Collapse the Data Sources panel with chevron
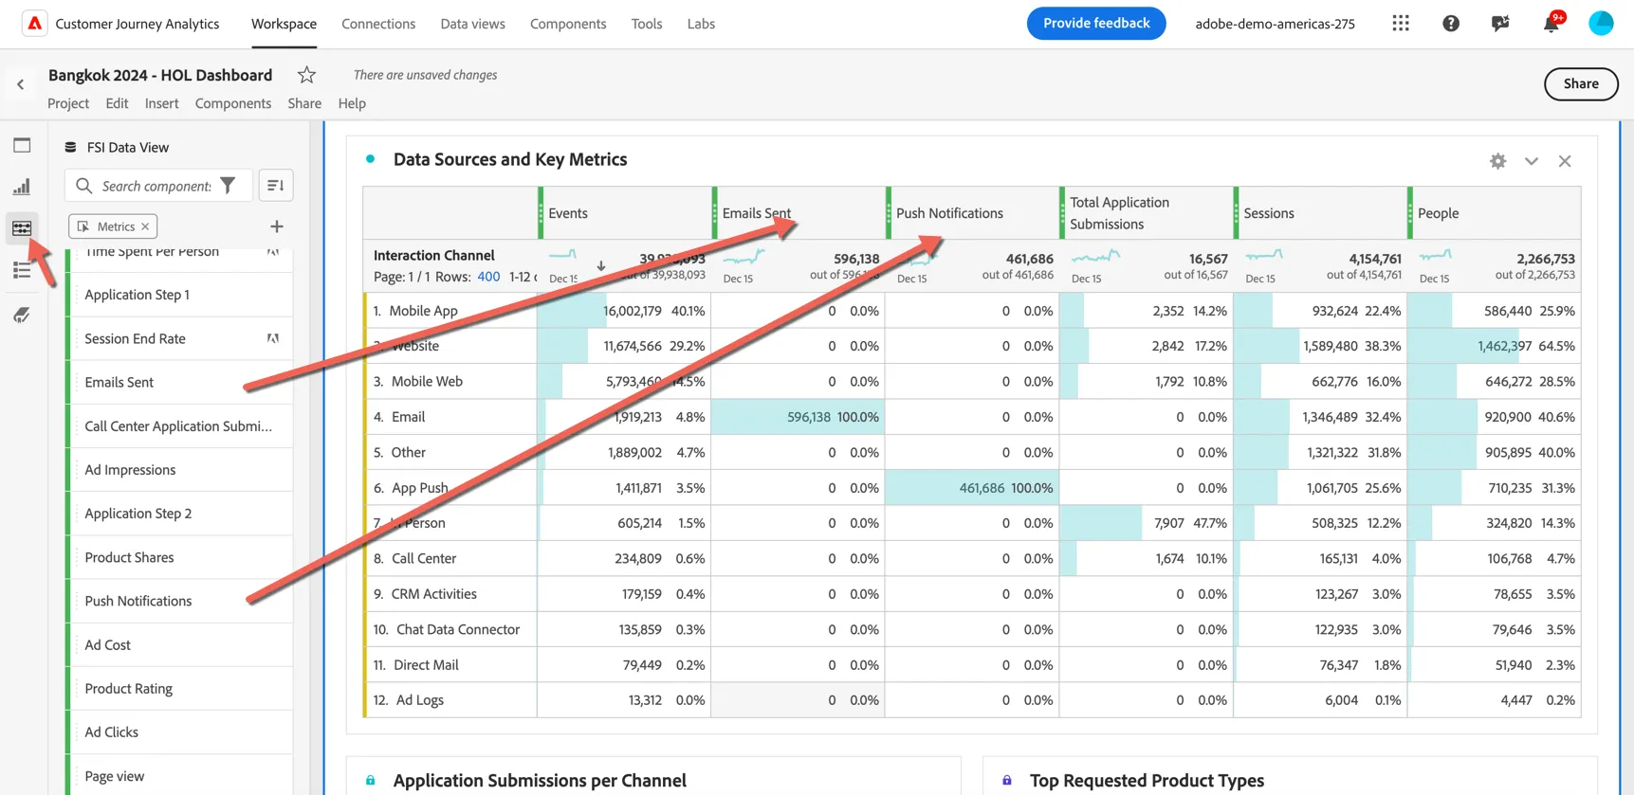The image size is (1634, 795). tap(1532, 161)
